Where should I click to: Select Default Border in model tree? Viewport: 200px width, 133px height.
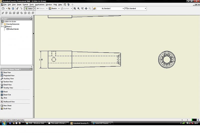click(x=14, y=29)
